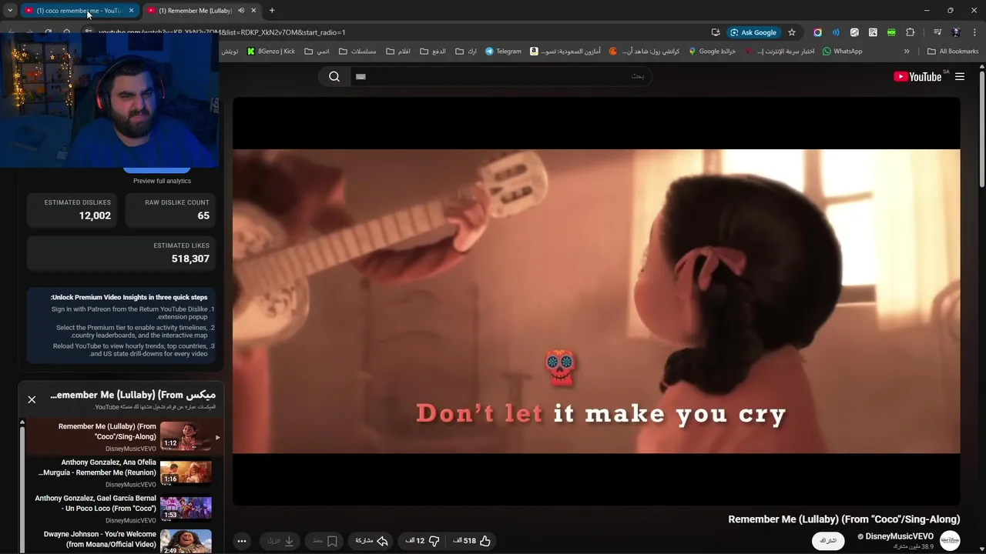The height and width of the screenshot is (554, 986).
Task: Share the video via share button
Action: pyautogui.click(x=371, y=541)
